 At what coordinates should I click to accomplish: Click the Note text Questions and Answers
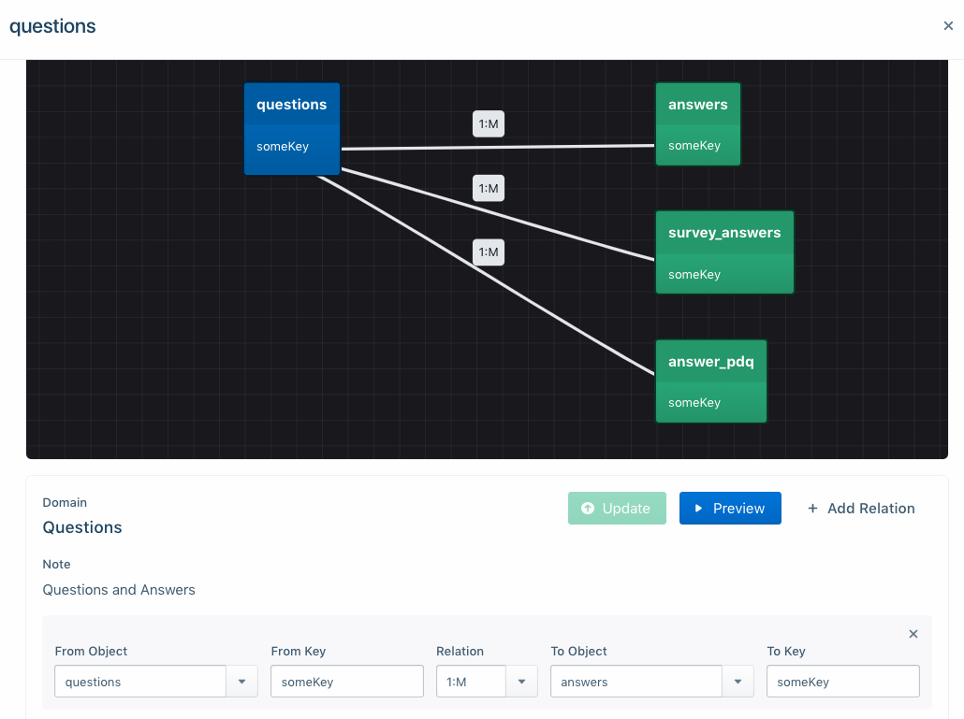tap(119, 590)
